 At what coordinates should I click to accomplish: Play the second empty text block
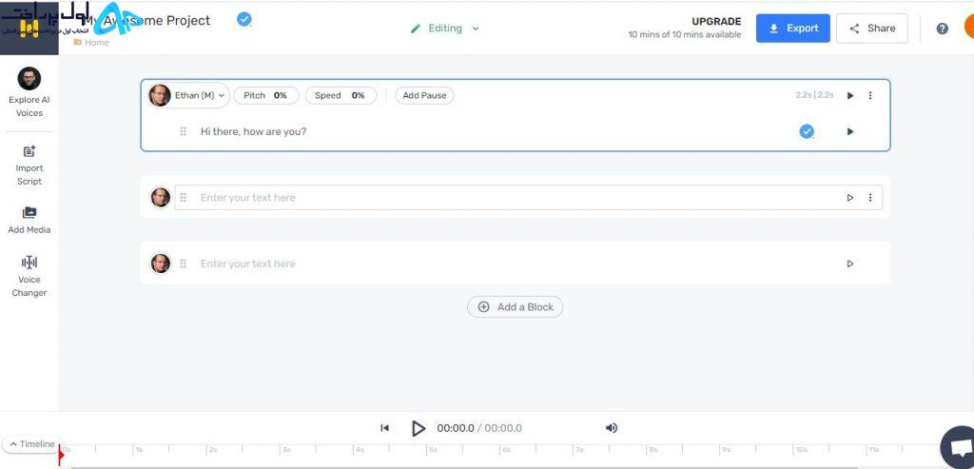pyautogui.click(x=850, y=198)
